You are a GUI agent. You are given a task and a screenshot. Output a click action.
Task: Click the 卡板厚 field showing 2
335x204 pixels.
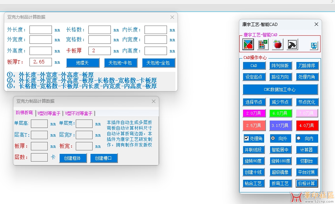tap(100, 51)
